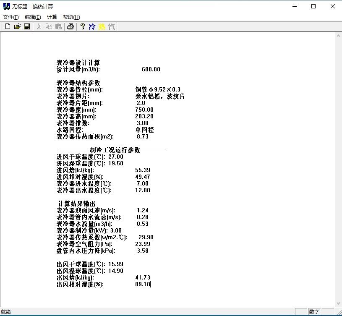The width and height of the screenshot is (342, 316).
Task: Print the calculation with printer icon
Action: click(x=70, y=26)
